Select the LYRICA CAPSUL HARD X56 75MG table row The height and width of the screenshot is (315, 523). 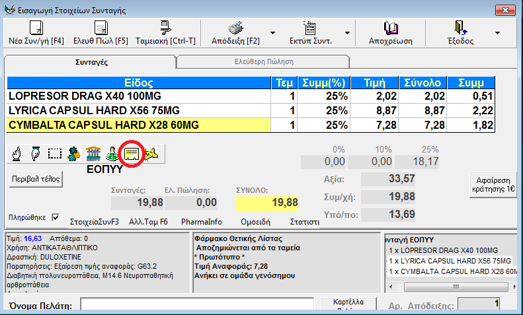251,110
